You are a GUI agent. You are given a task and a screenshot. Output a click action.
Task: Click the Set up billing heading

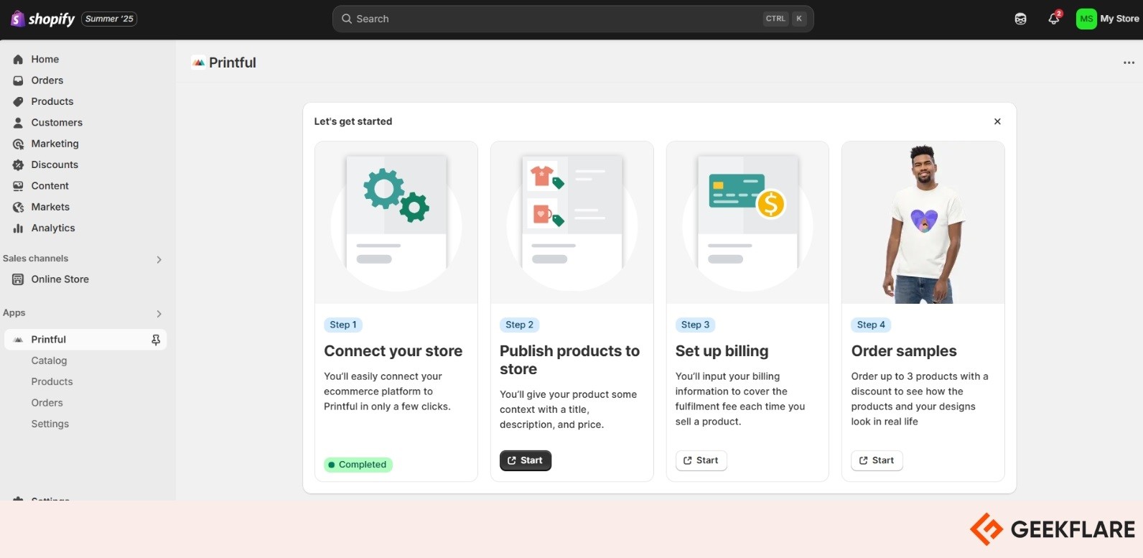tap(722, 351)
